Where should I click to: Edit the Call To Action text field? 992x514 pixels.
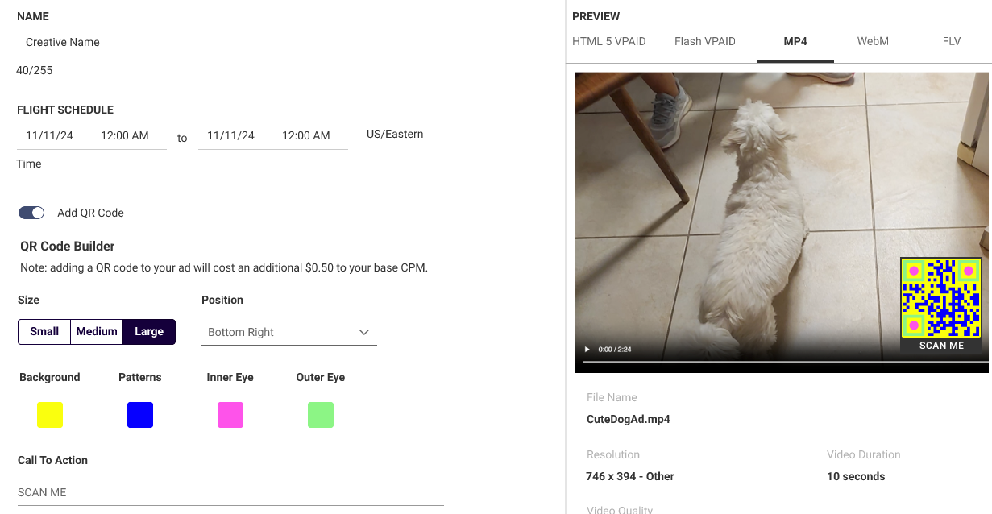click(230, 492)
